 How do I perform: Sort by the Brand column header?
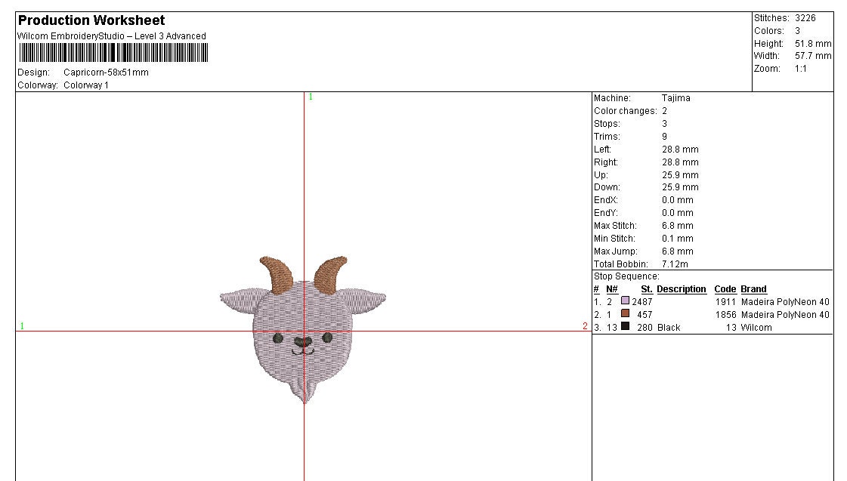point(753,288)
